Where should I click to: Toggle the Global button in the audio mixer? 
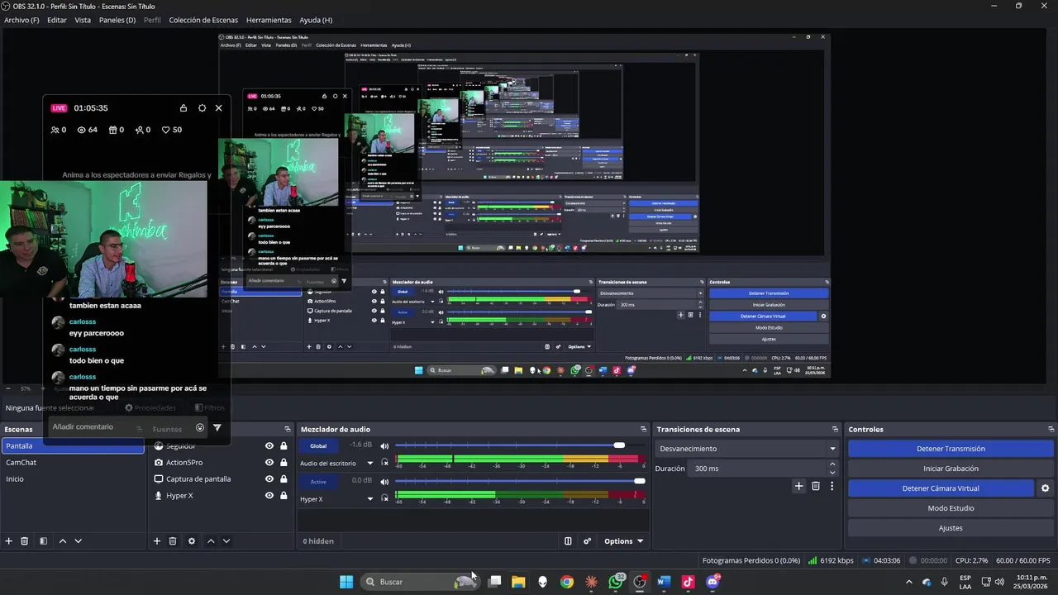point(318,445)
